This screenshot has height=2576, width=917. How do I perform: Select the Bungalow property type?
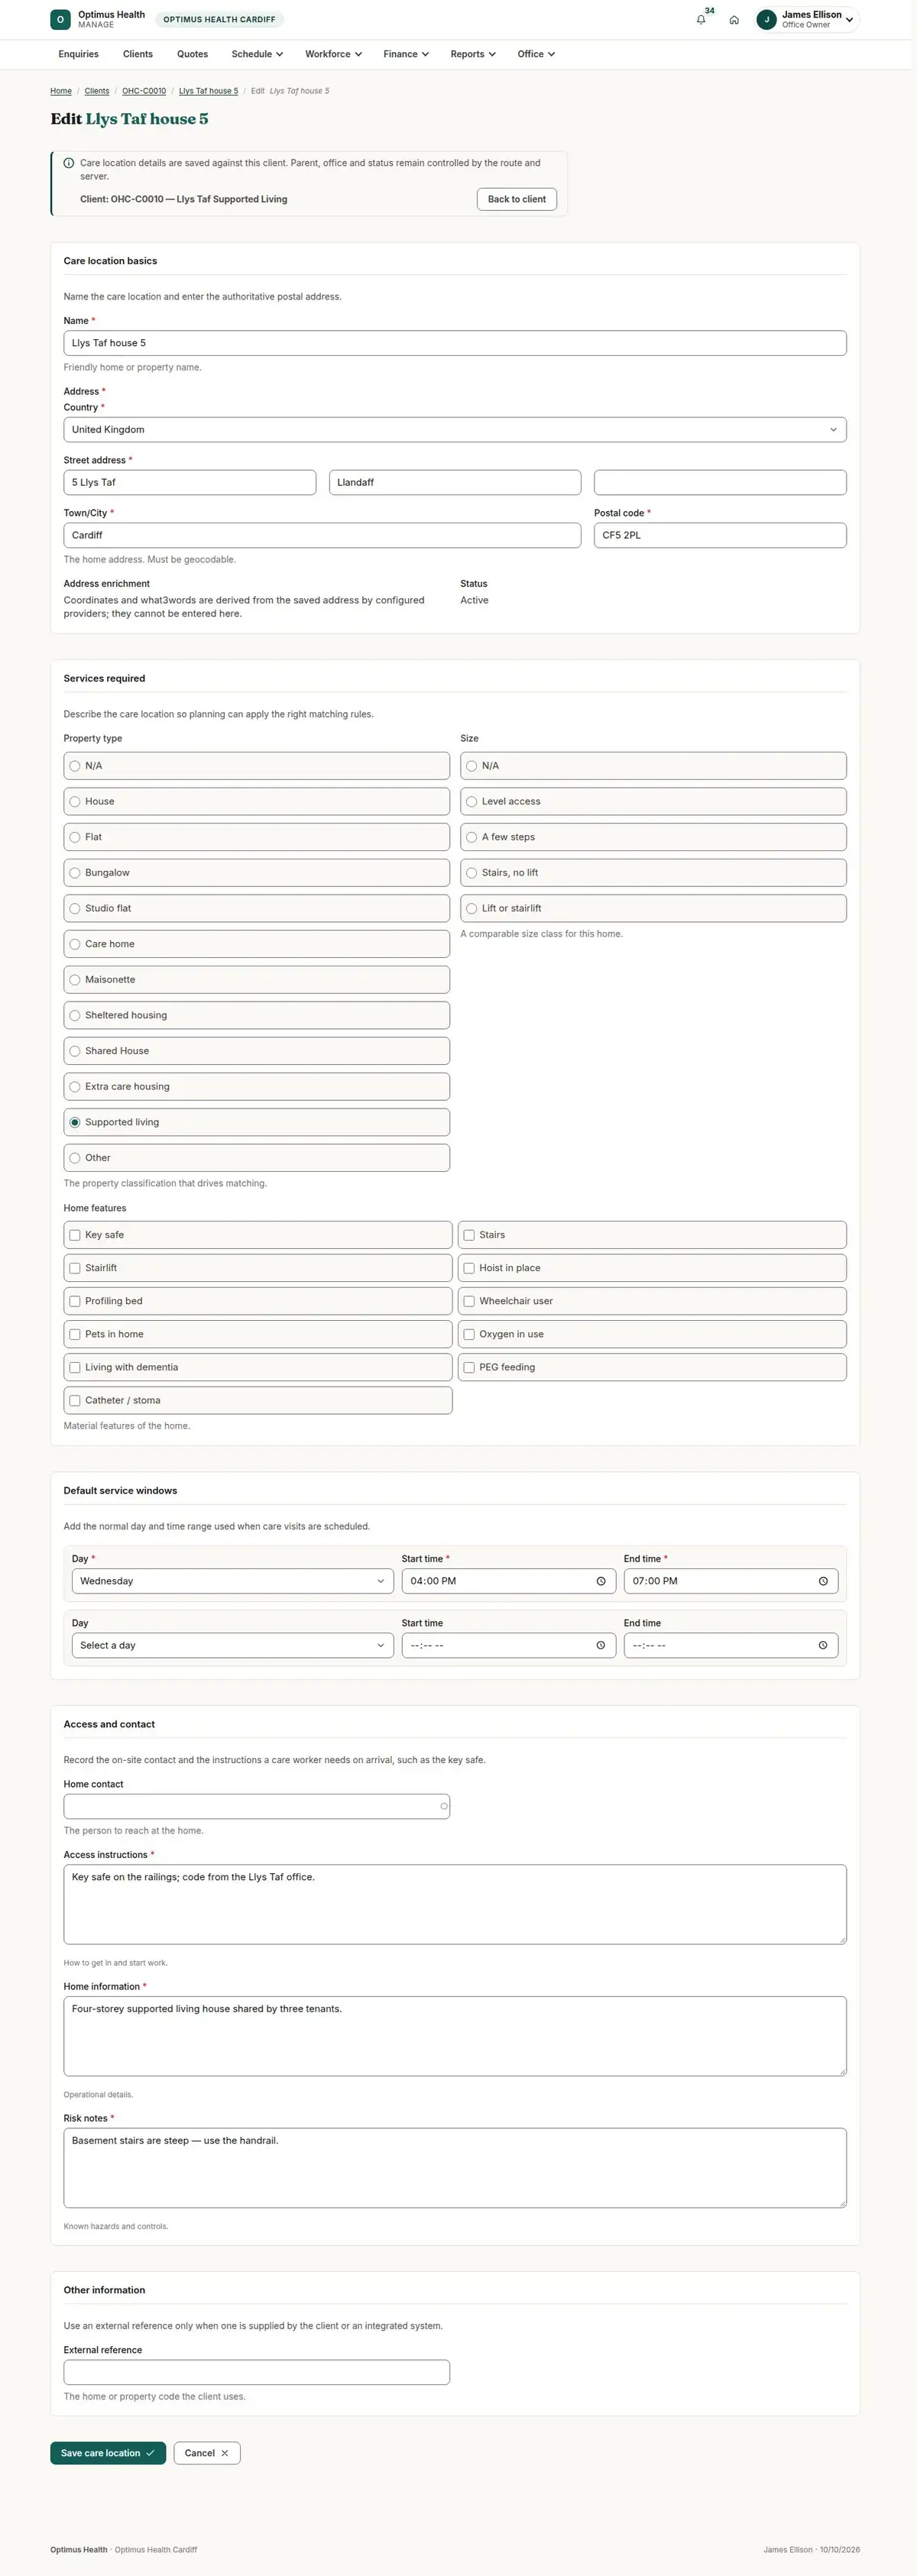257,873
